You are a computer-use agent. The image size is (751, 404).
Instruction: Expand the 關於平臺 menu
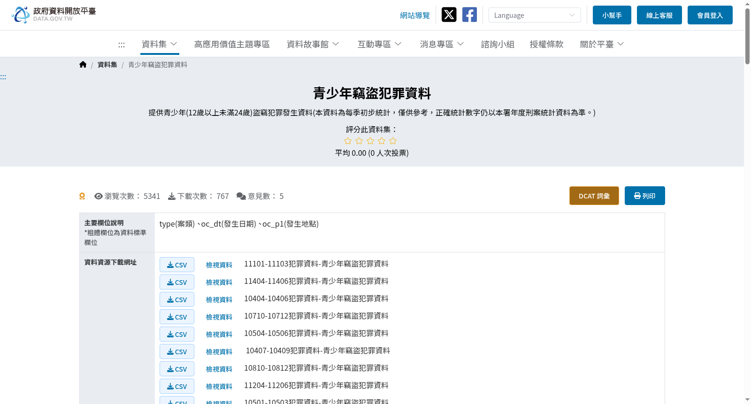602,44
